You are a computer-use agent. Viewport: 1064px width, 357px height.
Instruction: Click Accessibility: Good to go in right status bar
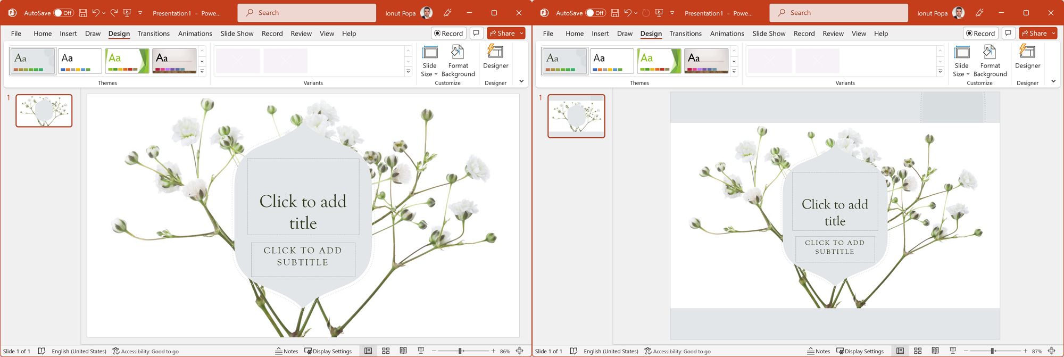677,351
